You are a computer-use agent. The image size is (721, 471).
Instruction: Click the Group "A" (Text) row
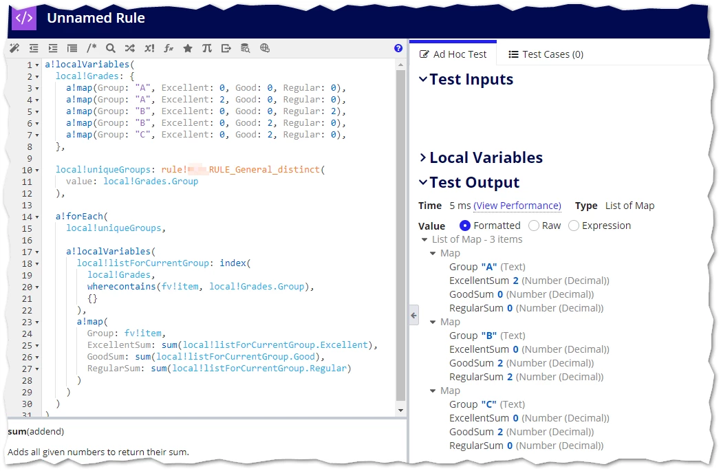[x=487, y=267]
